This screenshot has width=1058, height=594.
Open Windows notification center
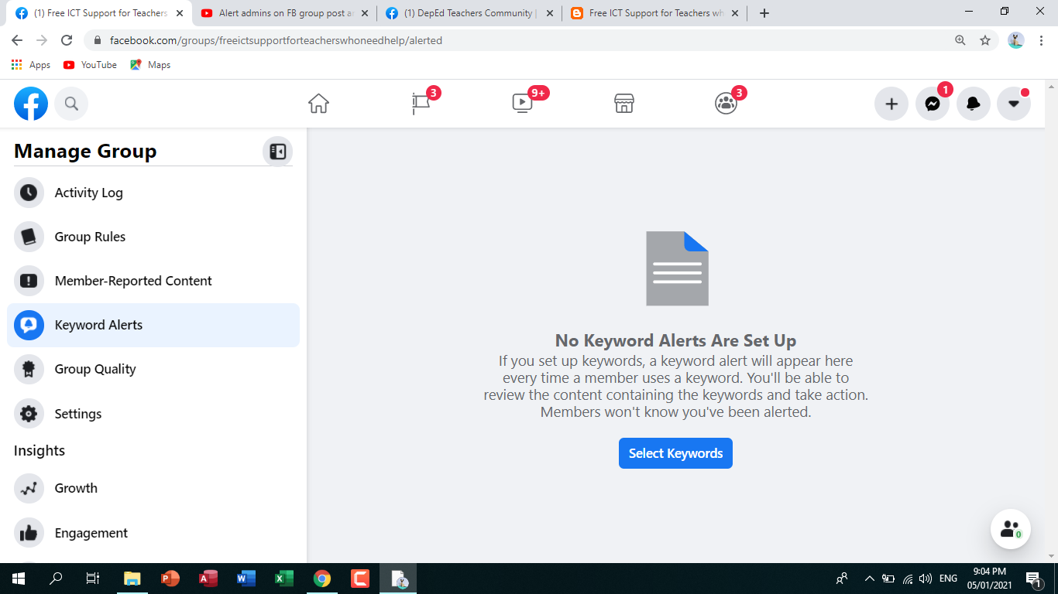pos(1032,579)
